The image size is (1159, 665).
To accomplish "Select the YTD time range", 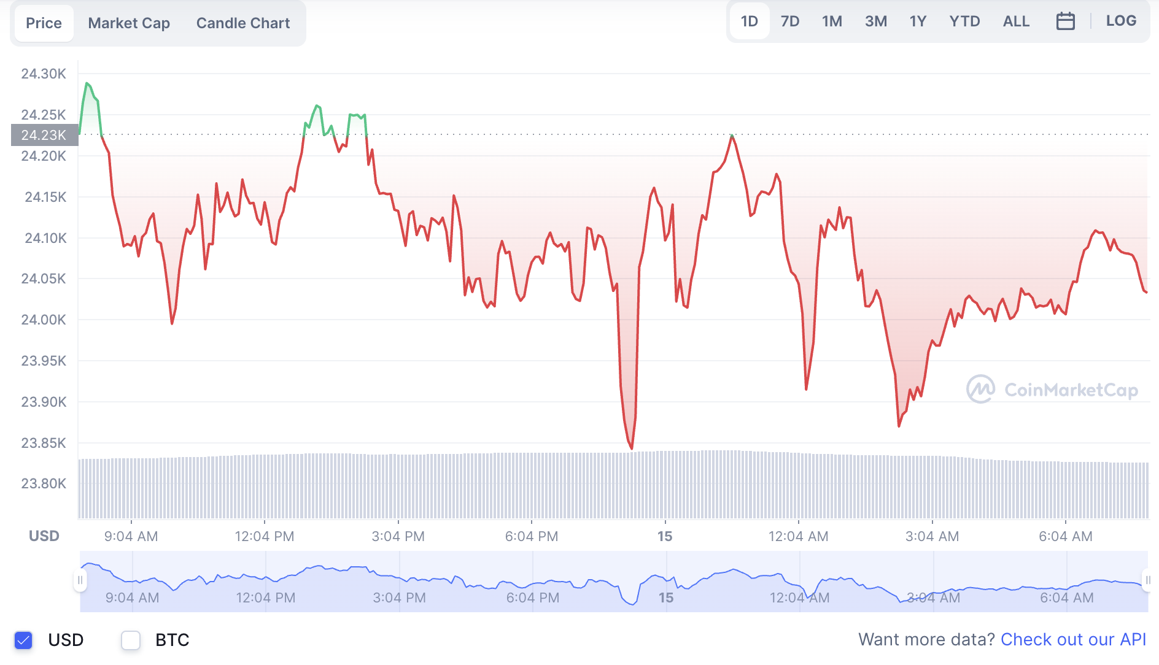I will click(x=964, y=21).
